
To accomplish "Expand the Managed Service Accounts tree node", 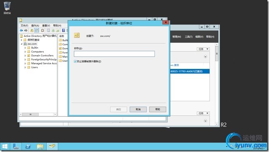I will click(25, 63).
